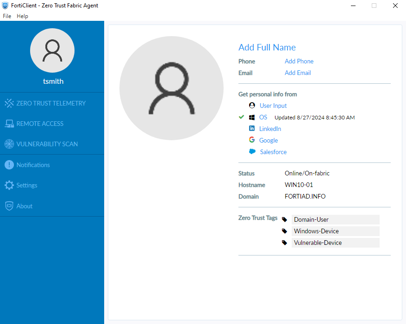The image size is (406, 324).
Task: Click the Domain-User zero trust tag
Action: point(311,220)
